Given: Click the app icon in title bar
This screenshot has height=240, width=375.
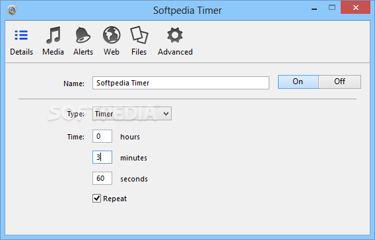Looking at the screenshot, I should (12, 10).
